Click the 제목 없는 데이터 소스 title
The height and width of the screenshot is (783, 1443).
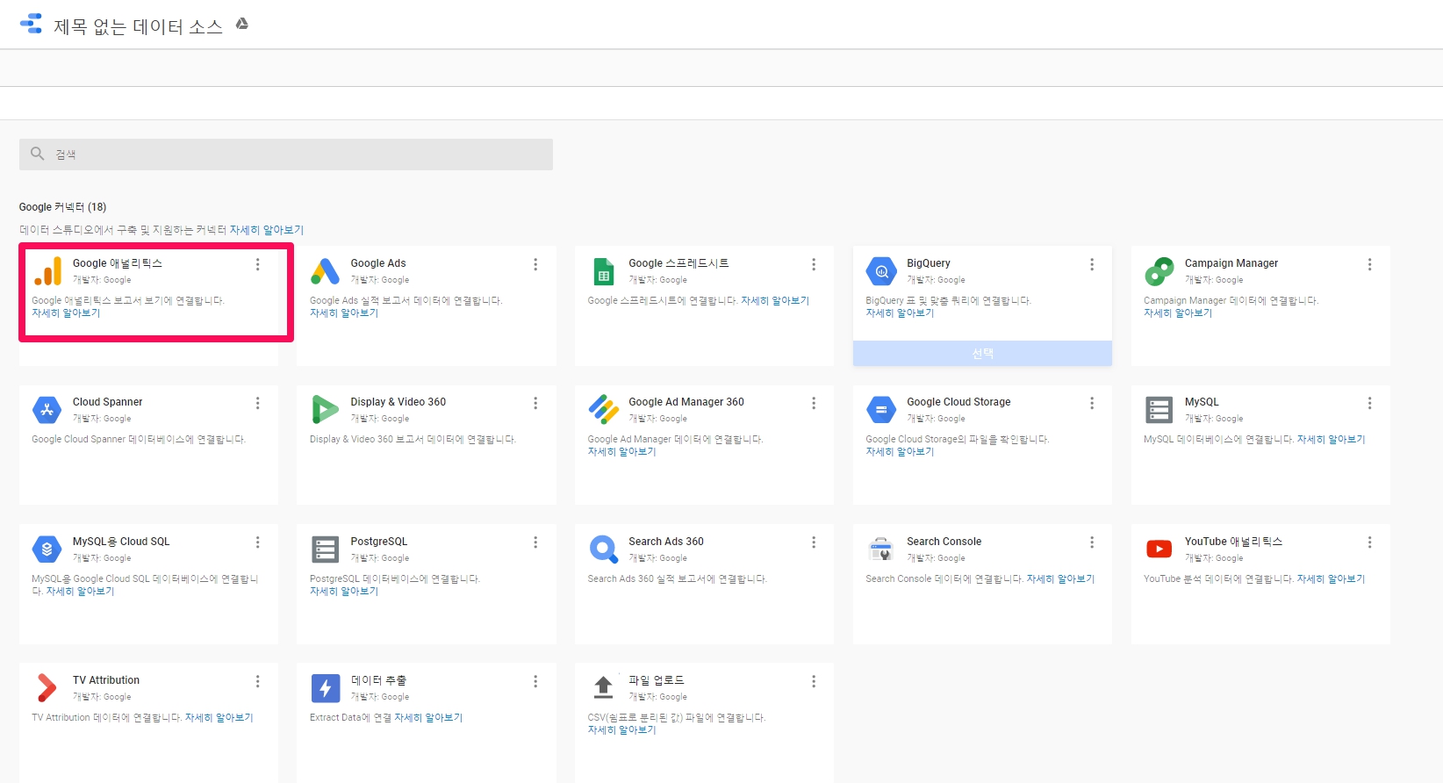(138, 26)
